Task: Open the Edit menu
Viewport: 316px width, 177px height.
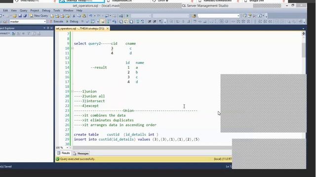Action: (x=5, y=10)
